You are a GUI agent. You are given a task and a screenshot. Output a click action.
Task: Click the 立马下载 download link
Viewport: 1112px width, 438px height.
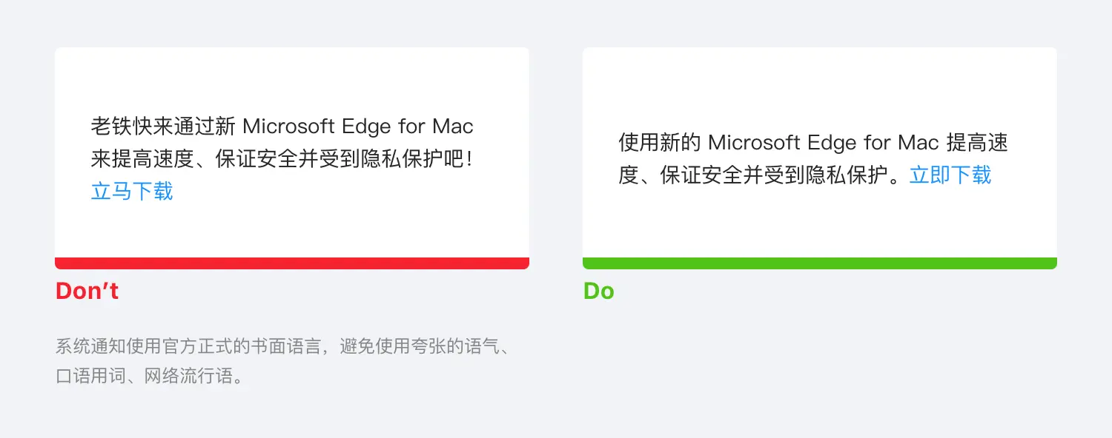132,191
